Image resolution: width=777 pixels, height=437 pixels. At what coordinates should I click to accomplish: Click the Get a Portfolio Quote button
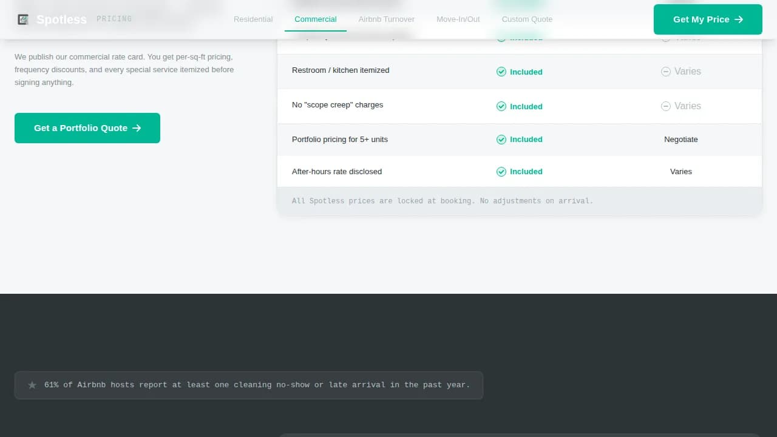87,128
